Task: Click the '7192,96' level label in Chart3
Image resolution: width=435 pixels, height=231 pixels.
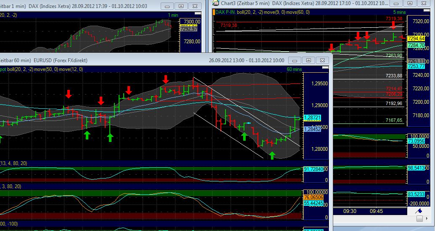Action: 394,103
